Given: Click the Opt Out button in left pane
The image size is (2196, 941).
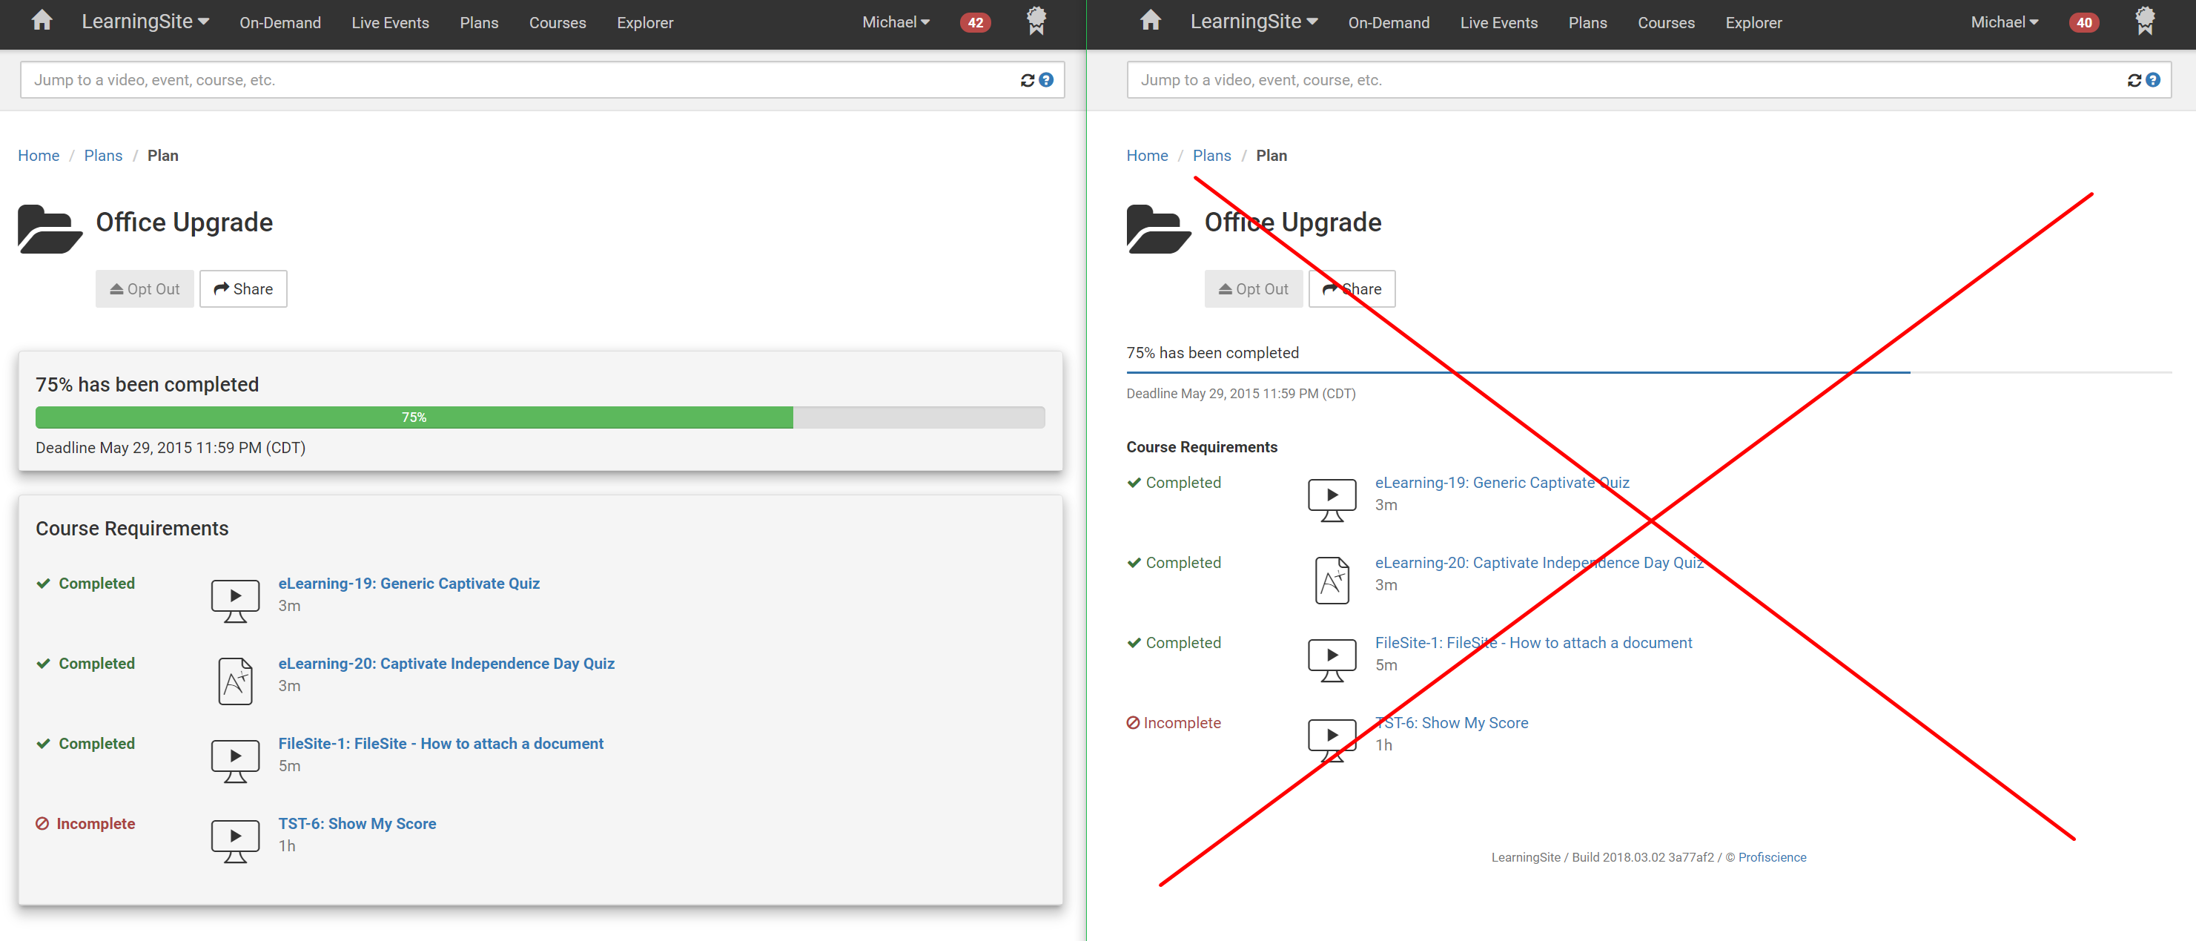Looking at the screenshot, I should click(145, 289).
